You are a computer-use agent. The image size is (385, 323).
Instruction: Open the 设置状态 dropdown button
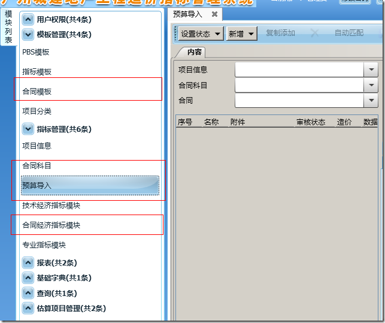pos(201,34)
